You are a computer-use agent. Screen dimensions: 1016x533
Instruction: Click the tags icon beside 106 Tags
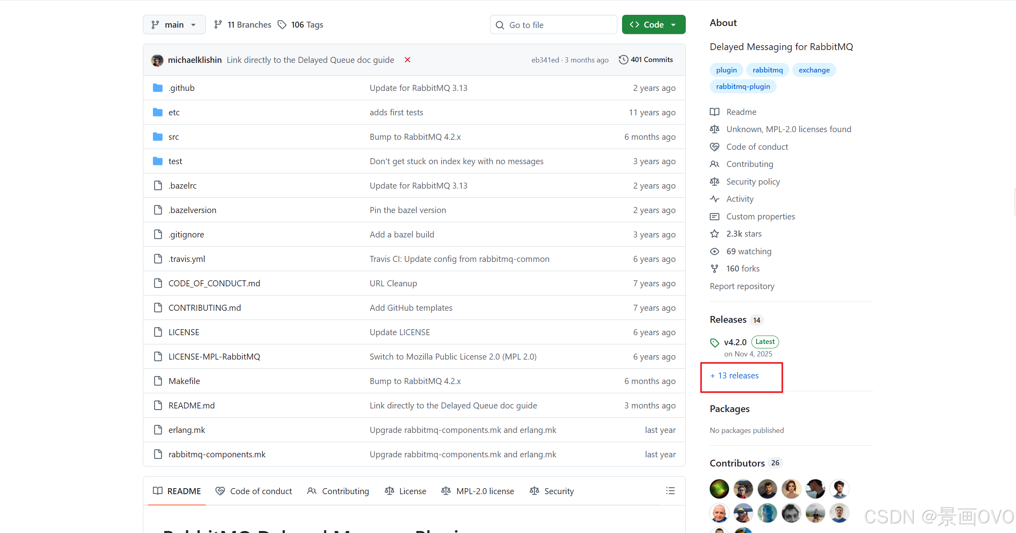(282, 25)
